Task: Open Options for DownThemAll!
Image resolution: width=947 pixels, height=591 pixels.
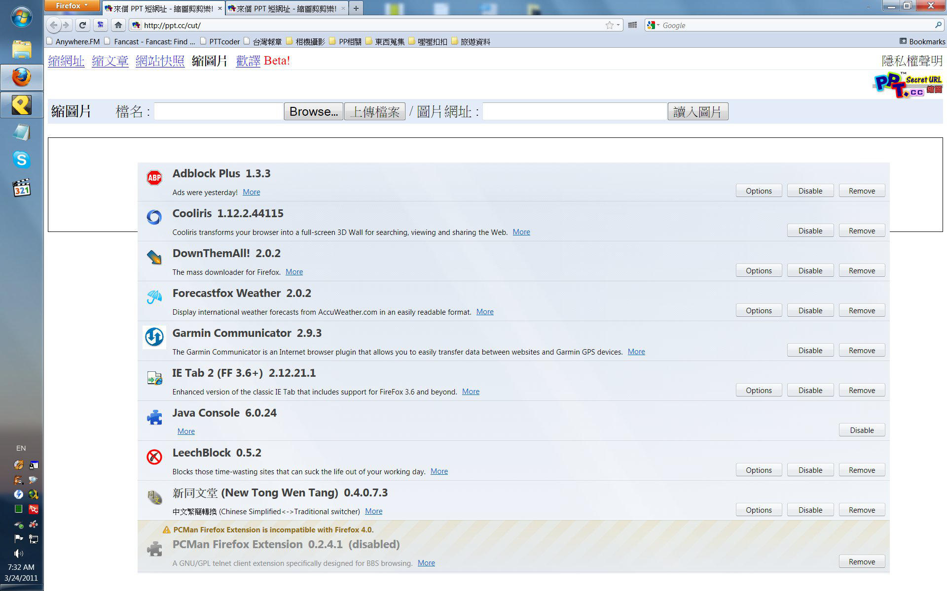Action: click(758, 270)
